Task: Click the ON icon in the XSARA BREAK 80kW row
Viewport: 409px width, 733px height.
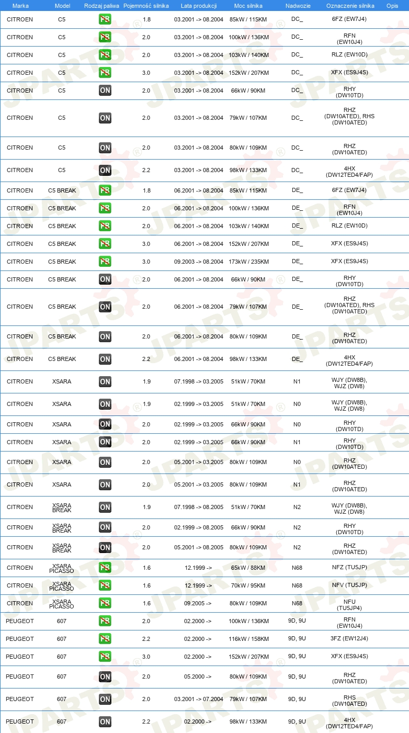Action: click(x=105, y=548)
